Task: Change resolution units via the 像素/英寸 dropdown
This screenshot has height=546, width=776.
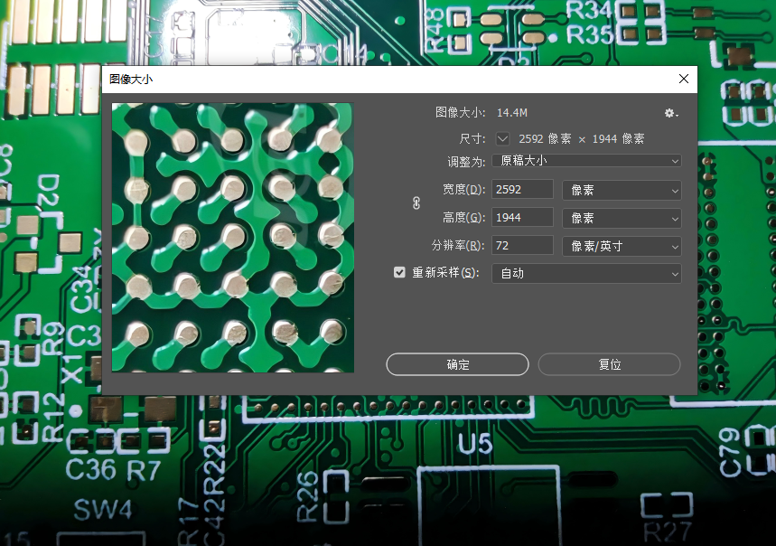Action: click(x=622, y=246)
